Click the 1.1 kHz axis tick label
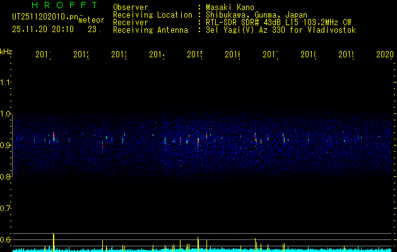 (5, 82)
